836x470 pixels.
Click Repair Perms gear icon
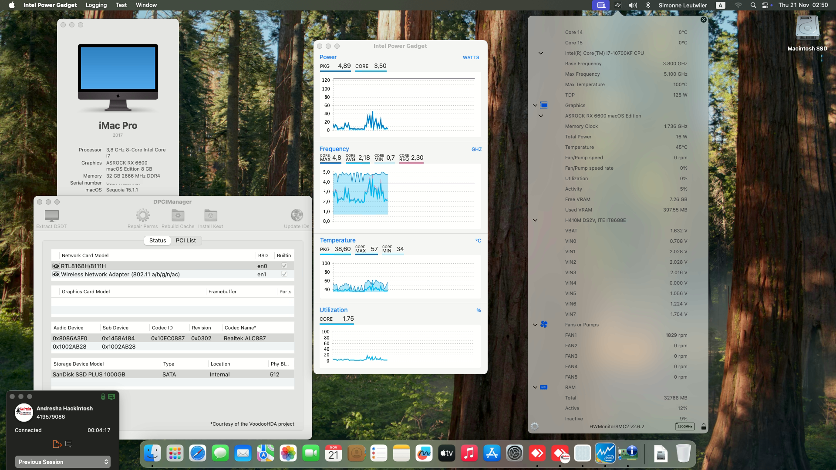click(142, 215)
